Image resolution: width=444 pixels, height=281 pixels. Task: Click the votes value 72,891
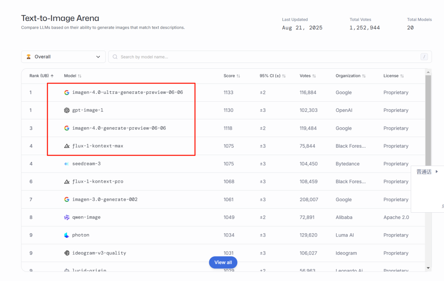click(307, 217)
